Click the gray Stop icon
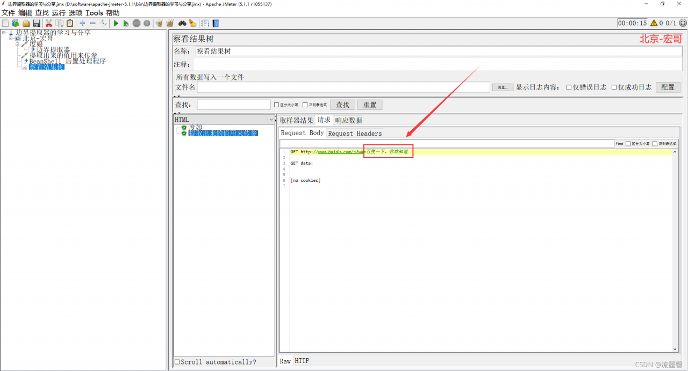Image resolution: width=688 pixels, height=371 pixels. (x=137, y=23)
